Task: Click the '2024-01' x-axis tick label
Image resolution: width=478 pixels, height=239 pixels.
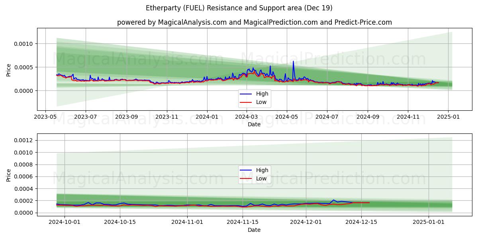Action: pos(207,117)
